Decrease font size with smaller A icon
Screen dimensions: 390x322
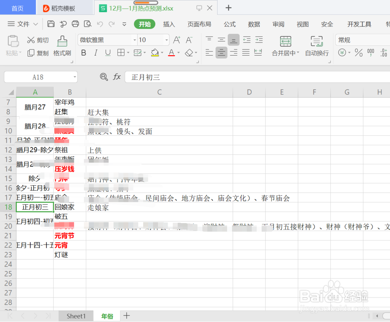pos(189,40)
